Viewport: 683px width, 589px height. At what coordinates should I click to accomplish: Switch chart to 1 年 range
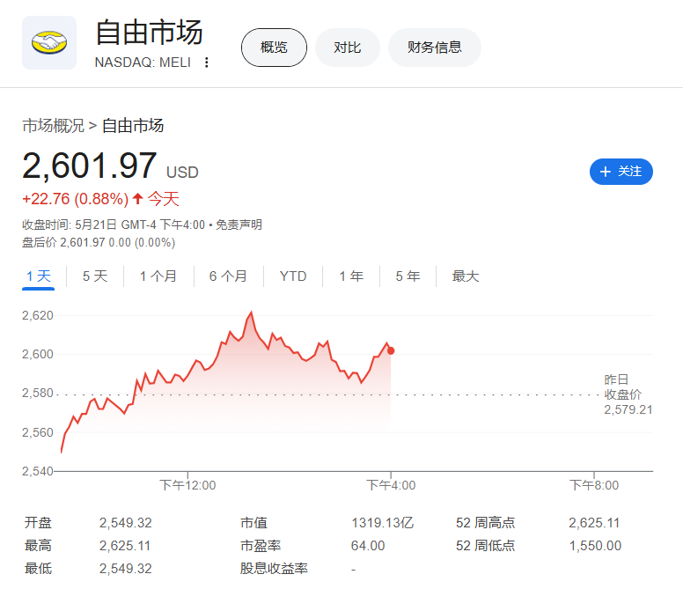tap(351, 276)
